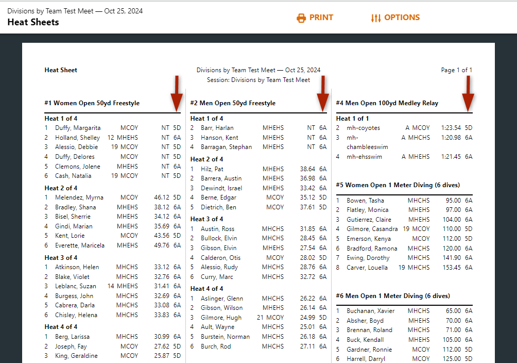Open the OPTIONS settings
The image size is (517, 363).
coord(402,18)
